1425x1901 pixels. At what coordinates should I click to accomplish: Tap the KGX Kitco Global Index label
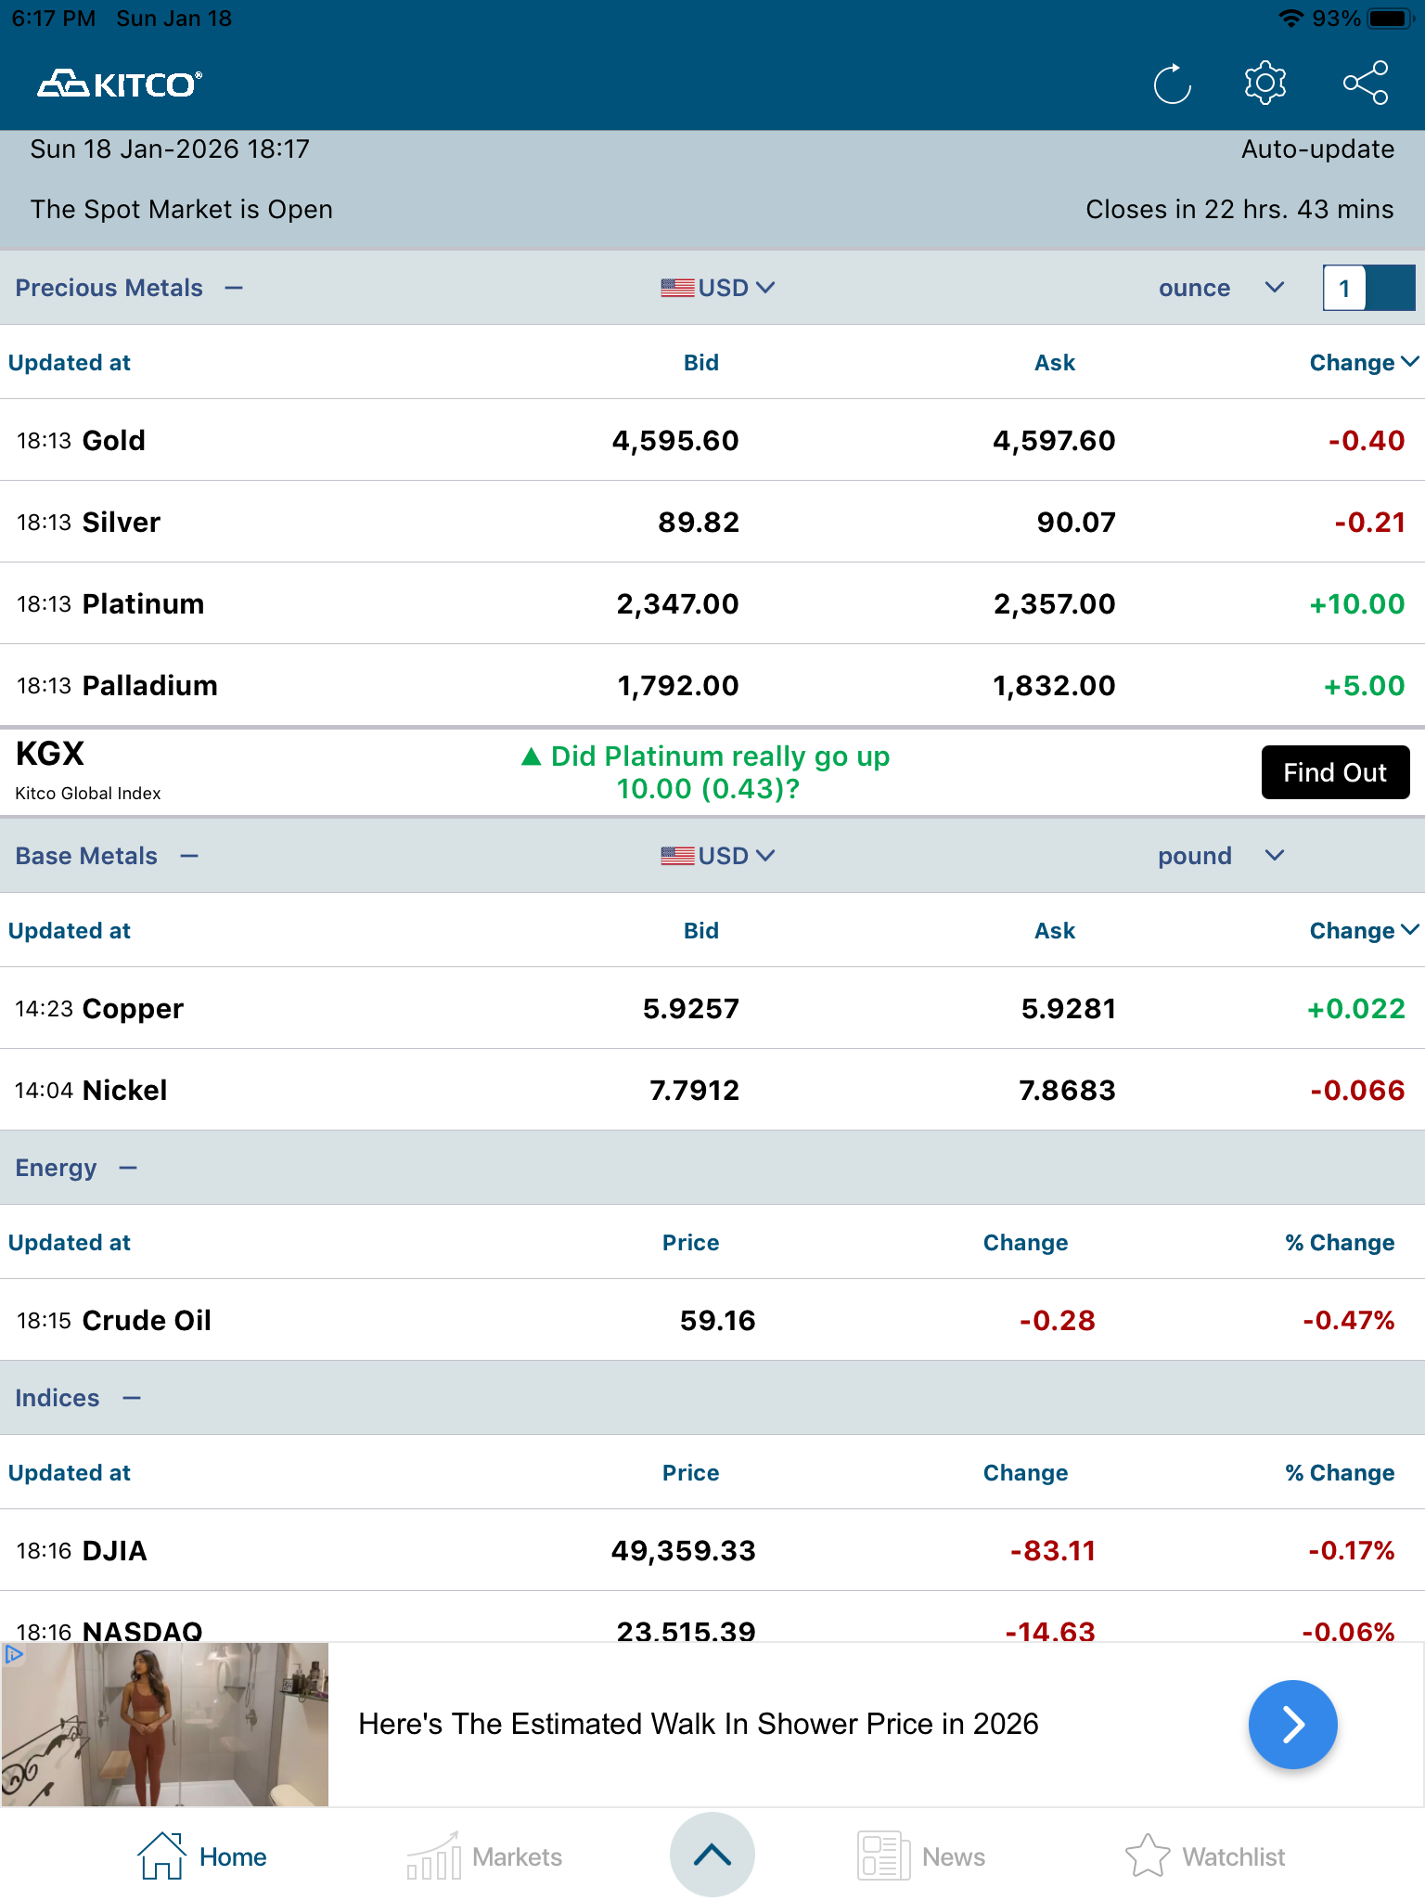pyautogui.click(x=88, y=770)
